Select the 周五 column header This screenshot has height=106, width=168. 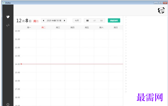87,27
